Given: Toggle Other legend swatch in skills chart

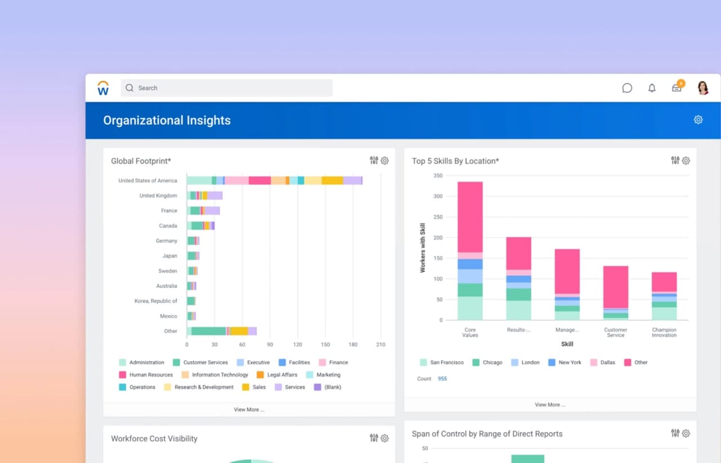Looking at the screenshot, I should 627,362.
